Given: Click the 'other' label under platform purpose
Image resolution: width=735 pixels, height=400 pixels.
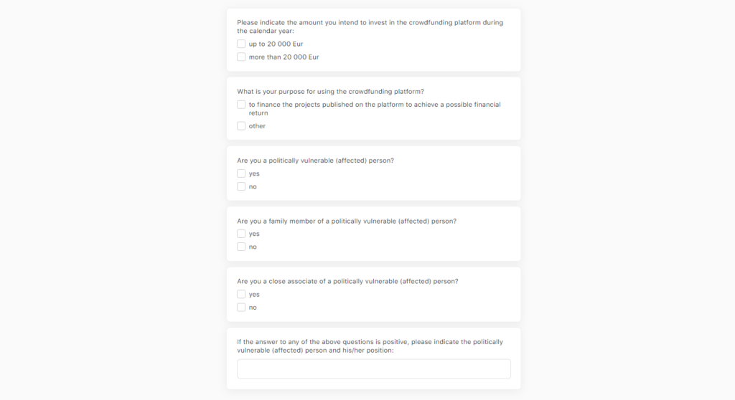Looking at the screenshot, I should point(257,126).
